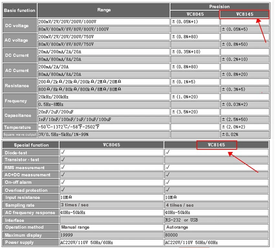The width and height of the screenshot is (275, 248).
Task: Select the "AC Current" row label
Action: click(x=20, y=70)
